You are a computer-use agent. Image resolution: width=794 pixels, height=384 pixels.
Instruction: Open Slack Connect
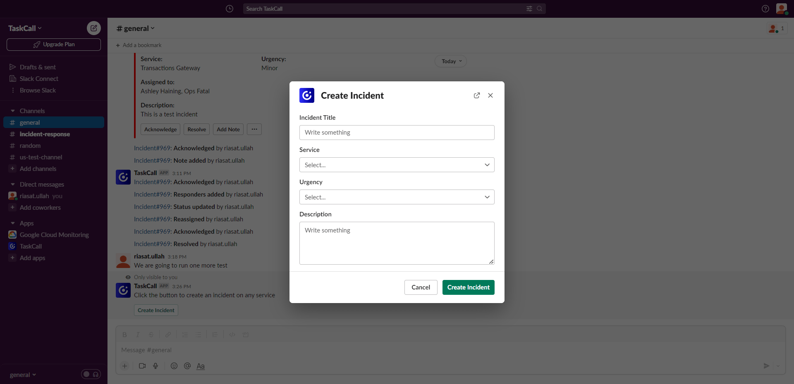(54, 78)
